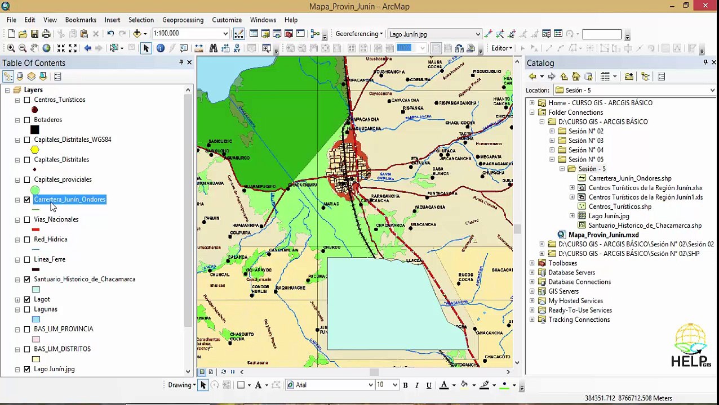Expand the Lagot group layer
Screen dimensions: 719x405
[17, 300]
